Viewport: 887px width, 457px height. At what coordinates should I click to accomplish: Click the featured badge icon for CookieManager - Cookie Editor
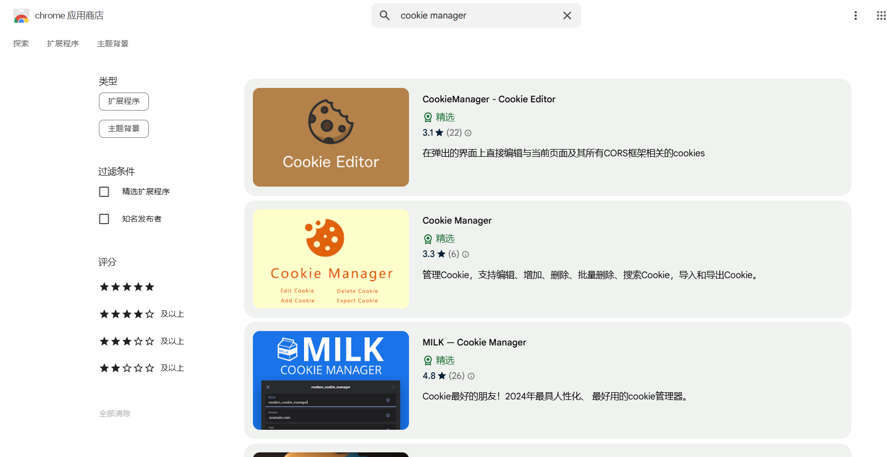(428, 117)
